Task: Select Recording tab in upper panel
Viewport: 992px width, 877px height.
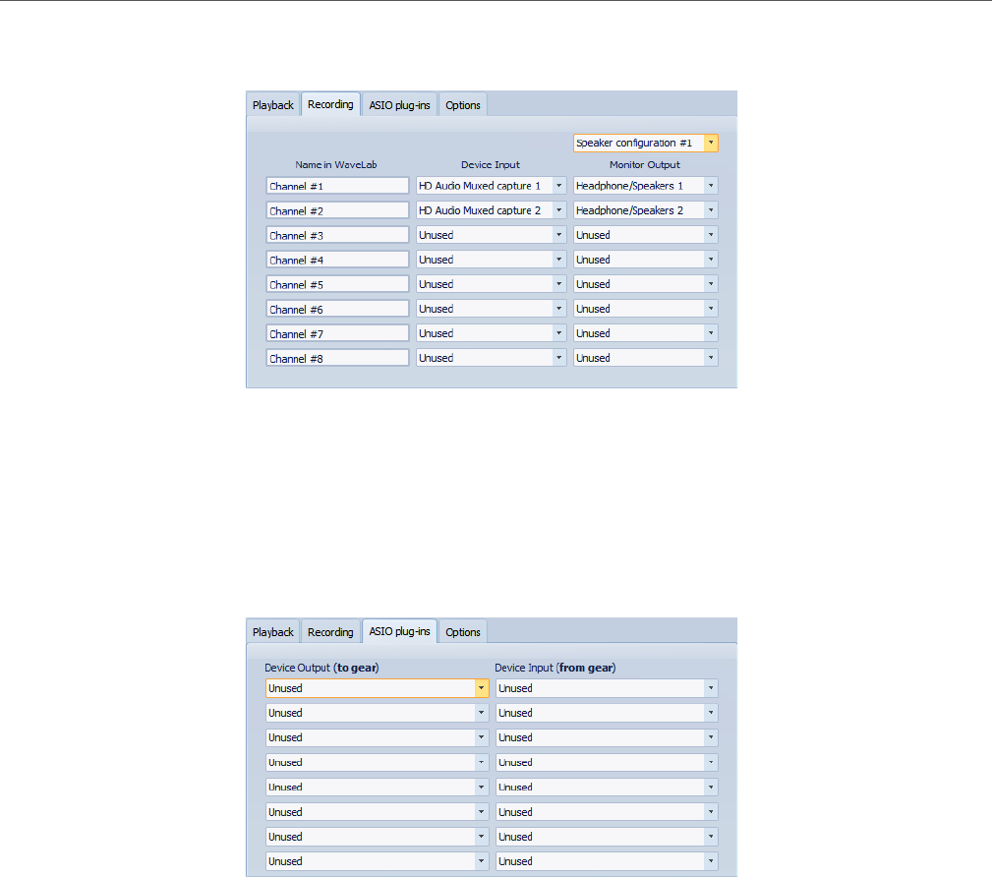Action: click(330, 104)
